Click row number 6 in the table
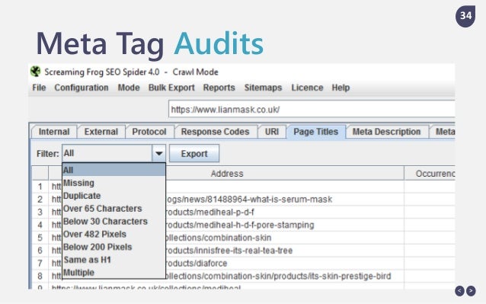The height and width of the screenshot is (304, 486). (40, 251)
